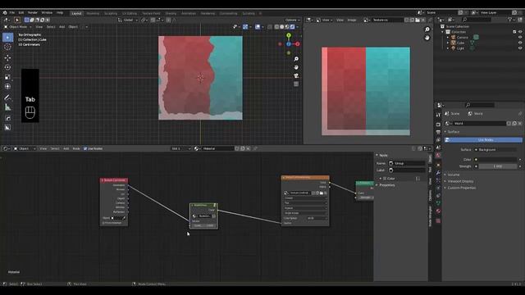Select the Rotate tool in viewport toolbar
This screenshot has width=525, height=295.
pyautogui.click(x=7, y=67)
